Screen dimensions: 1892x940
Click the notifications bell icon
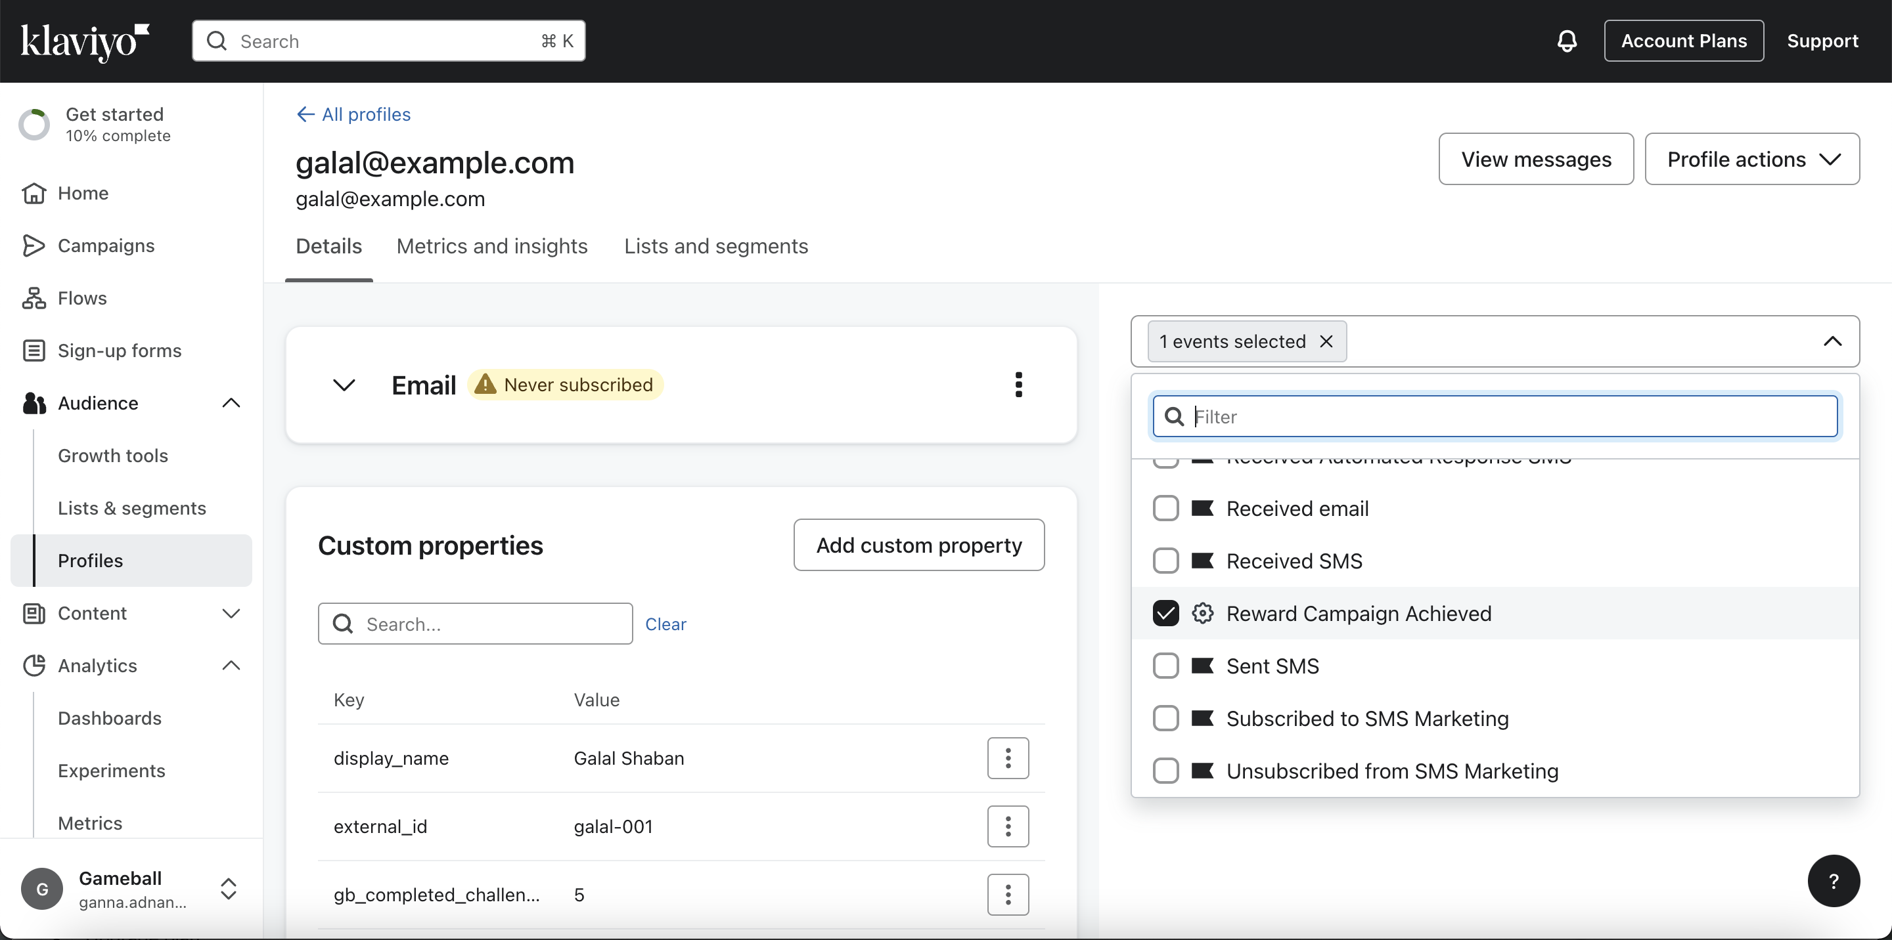point(1567,41)
